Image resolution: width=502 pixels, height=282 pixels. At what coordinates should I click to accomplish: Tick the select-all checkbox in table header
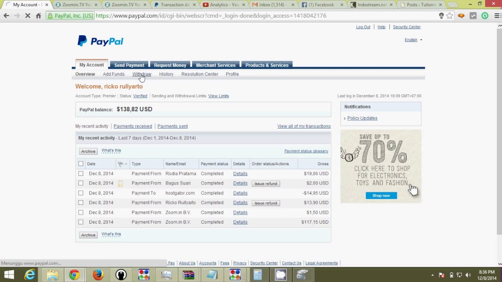click(x=81, y=164)
